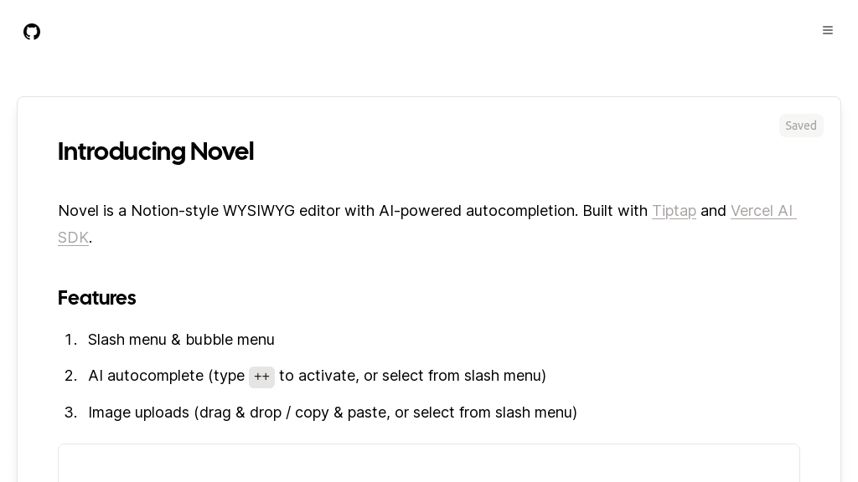Screen dimensions: 858x482
Task: Select list item Slash menu & bubble menu
Action: (181, 340)
